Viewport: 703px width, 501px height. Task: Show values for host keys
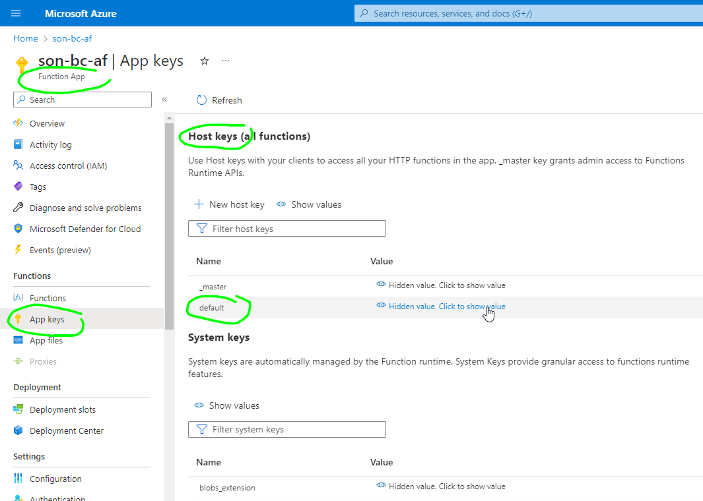point(309,204)
